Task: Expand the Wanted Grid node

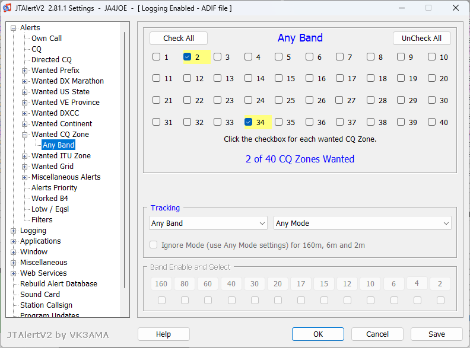Action: point(24,167)
